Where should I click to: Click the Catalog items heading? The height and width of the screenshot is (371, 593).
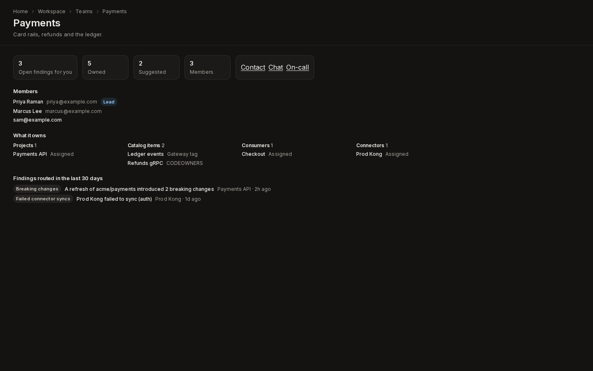(144, 146)
